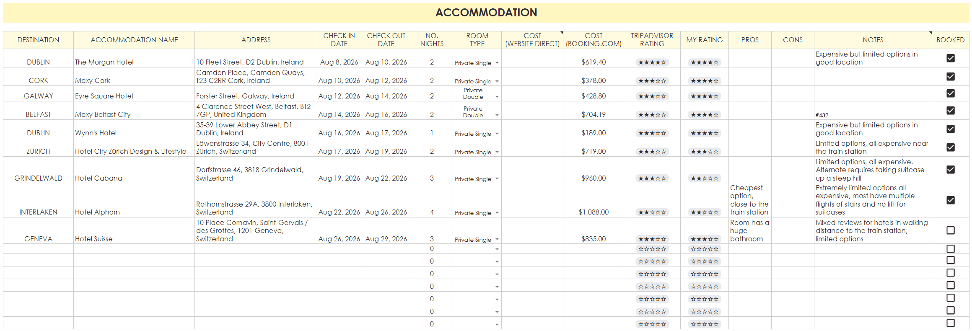
Task: Toggle Booked checkbox for Hotel Alphorn
Action: point(951,200)
